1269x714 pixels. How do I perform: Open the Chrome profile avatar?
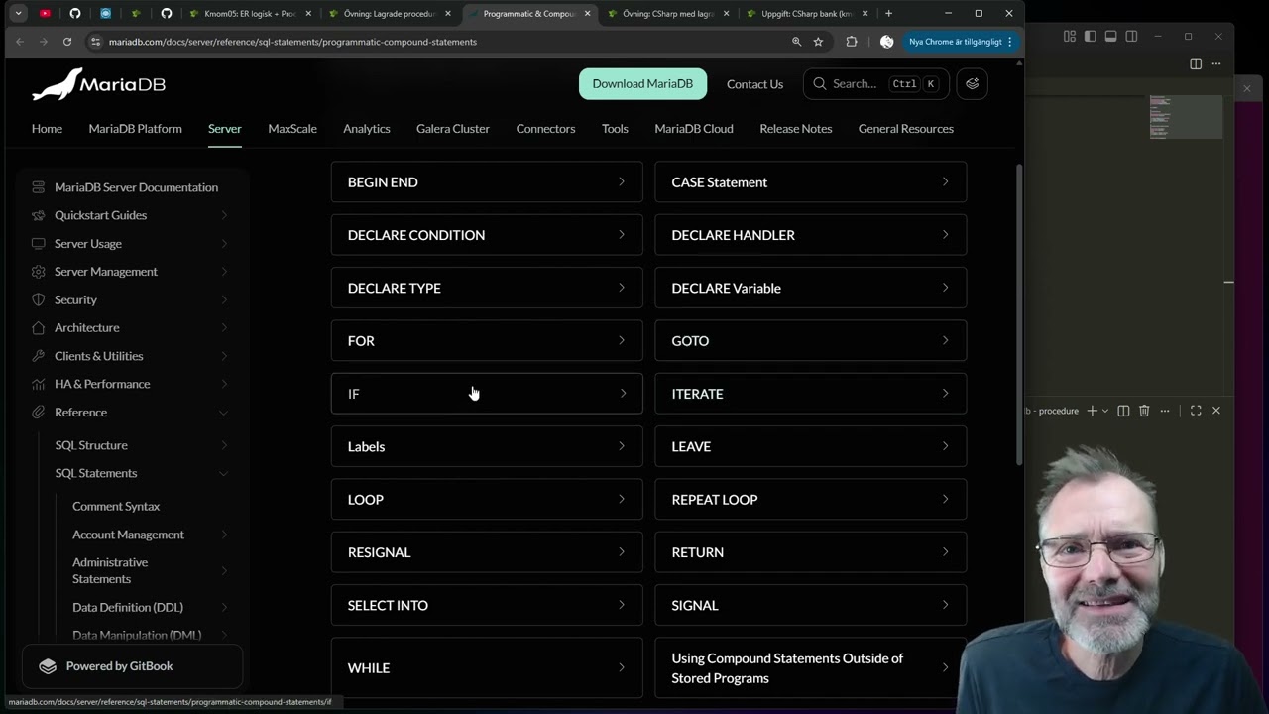pos(886,42)
